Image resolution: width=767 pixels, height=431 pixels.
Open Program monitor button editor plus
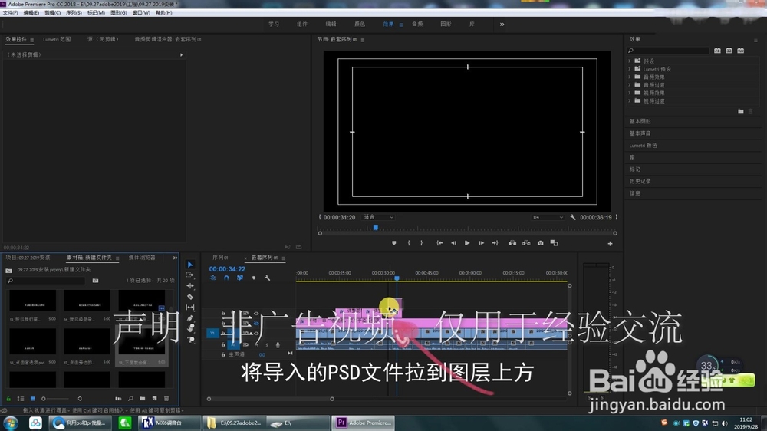610,244
